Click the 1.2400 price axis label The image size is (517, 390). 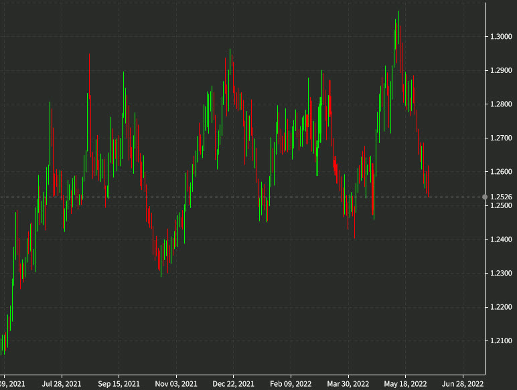(x=501, y=239)
